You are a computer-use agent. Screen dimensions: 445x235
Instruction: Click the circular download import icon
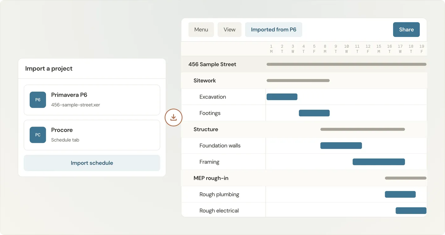[x=174, y=117]
